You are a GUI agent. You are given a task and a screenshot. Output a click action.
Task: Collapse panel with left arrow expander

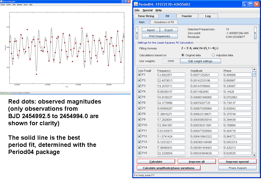click(137, 33)
